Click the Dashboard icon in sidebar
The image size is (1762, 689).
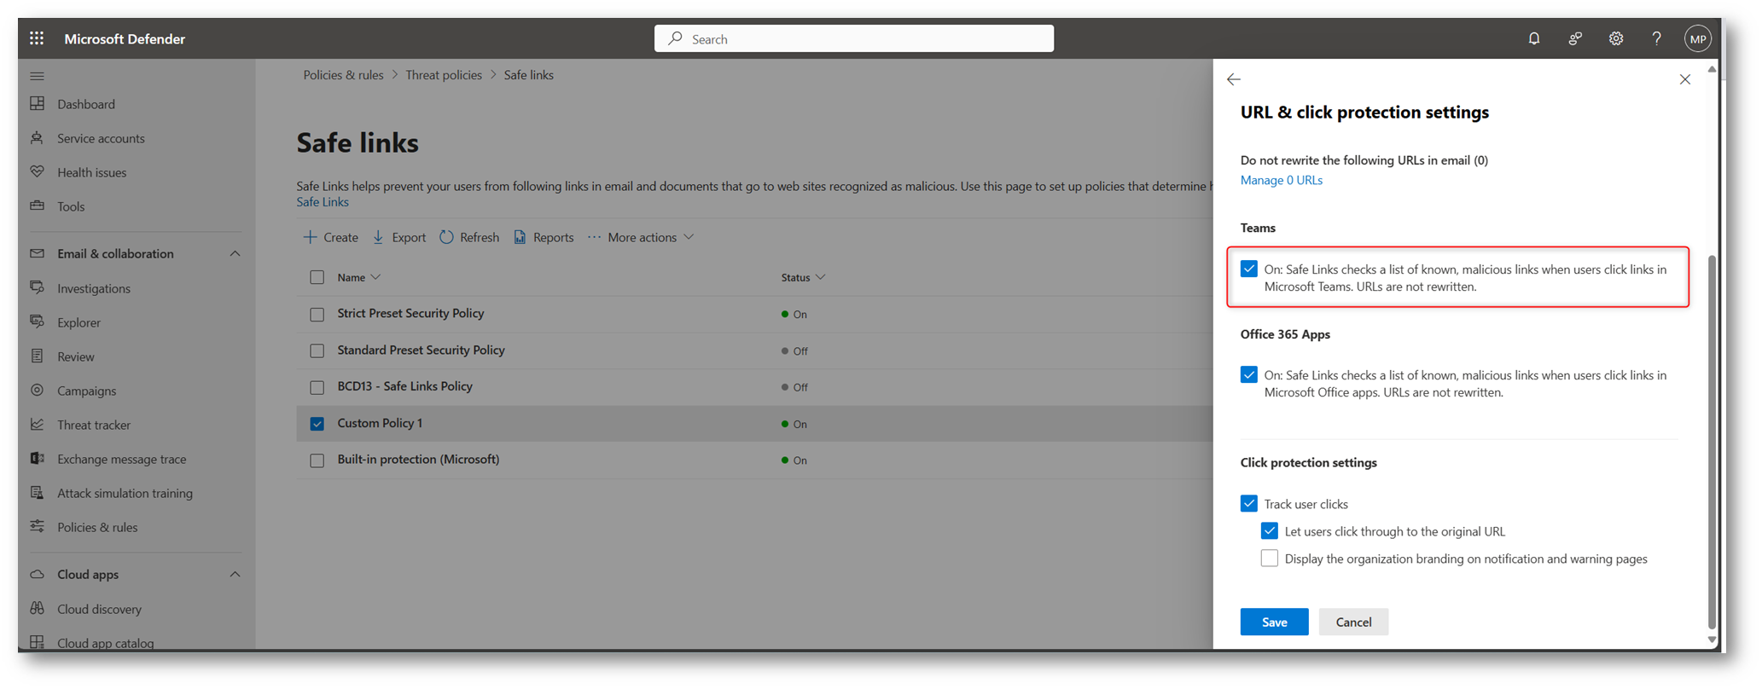[37, 103]
